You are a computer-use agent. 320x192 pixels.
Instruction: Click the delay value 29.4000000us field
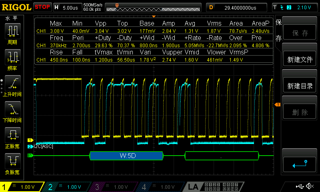pyautogui.click(x=236, y=8)
